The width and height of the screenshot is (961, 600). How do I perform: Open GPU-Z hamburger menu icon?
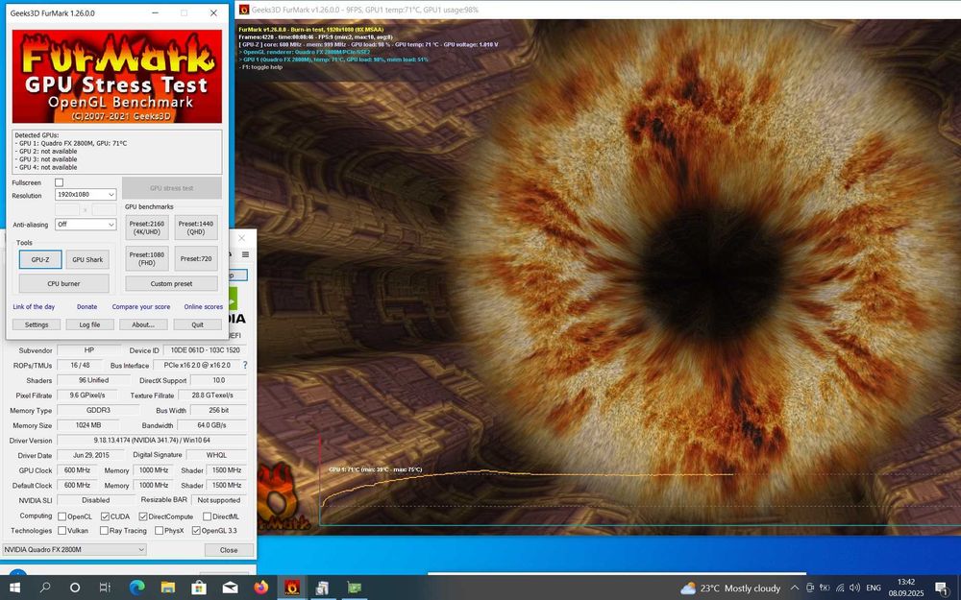coord(245,254)
